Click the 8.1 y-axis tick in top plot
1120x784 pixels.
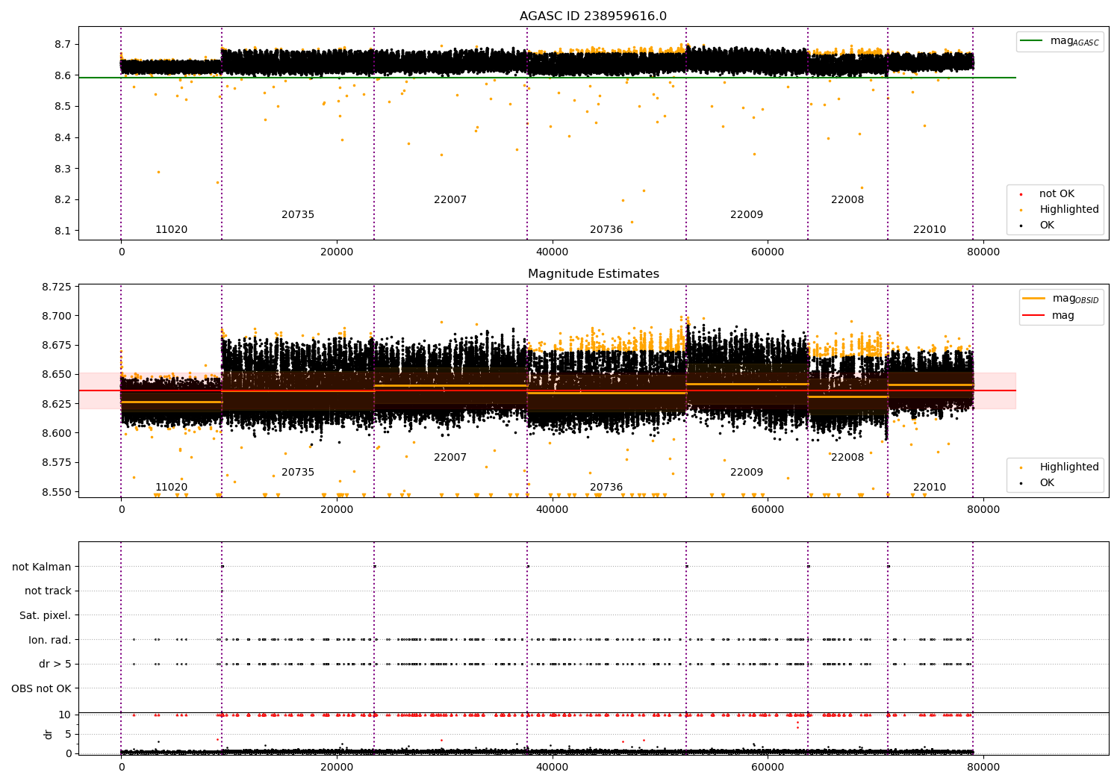[62, 231]
